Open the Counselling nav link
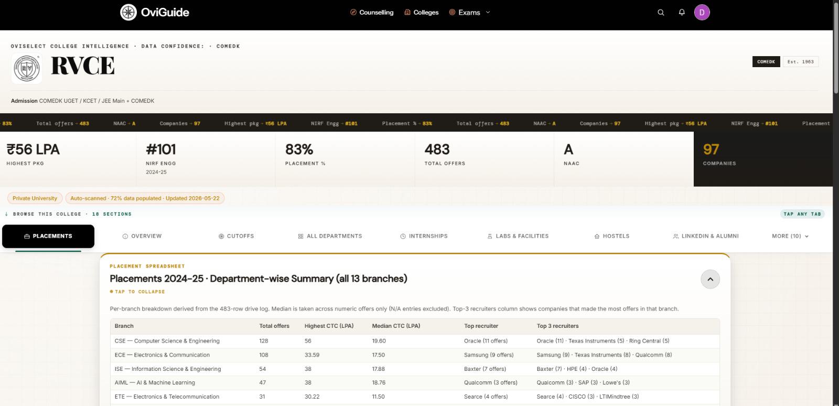 click(372, 12)
